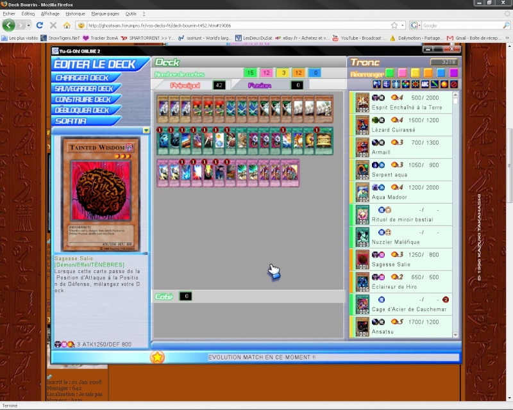513x410 pixels.
Task: Click the red prohibited-sign filter icon
Action: (454, 85)
